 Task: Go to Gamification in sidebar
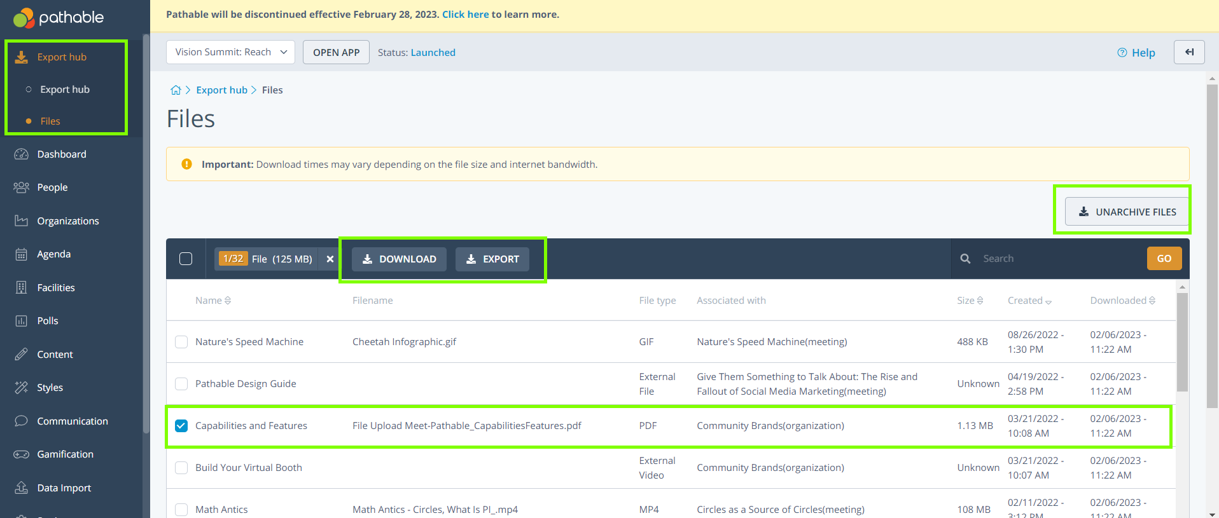66,454
